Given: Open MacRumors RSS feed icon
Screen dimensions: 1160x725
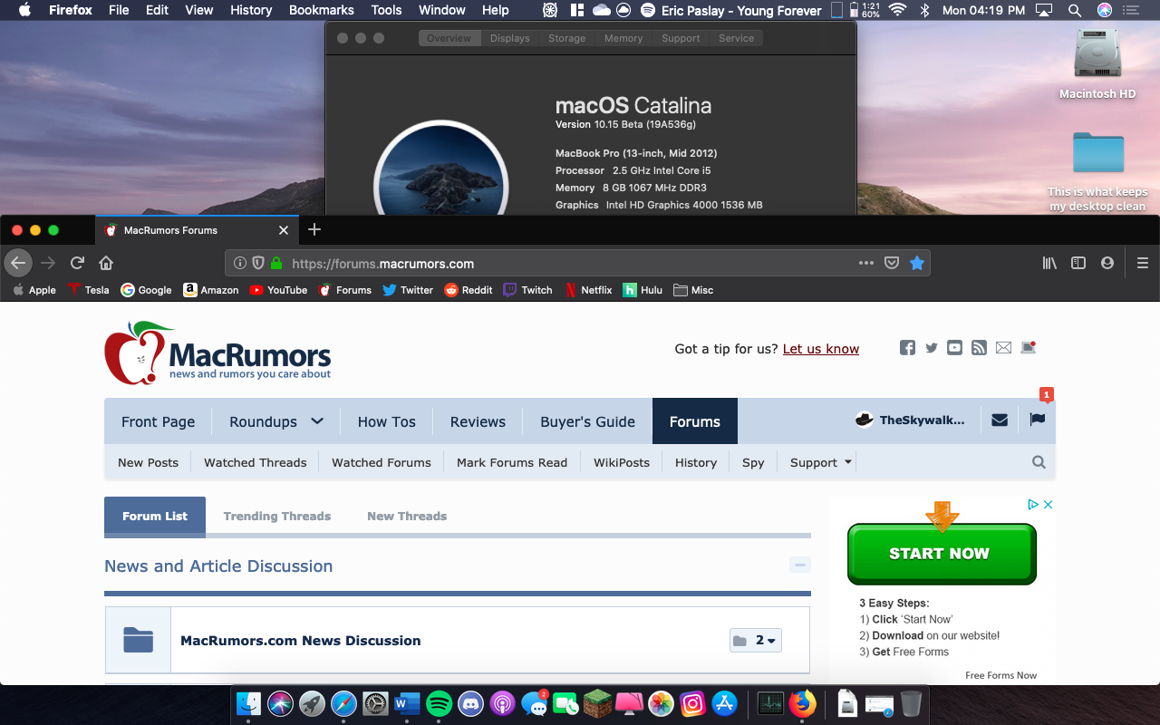Looking at the screenshot, I should pos(979,348).
